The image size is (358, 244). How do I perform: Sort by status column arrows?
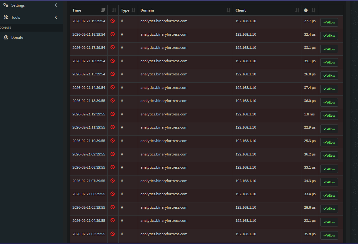coord(114,10)
